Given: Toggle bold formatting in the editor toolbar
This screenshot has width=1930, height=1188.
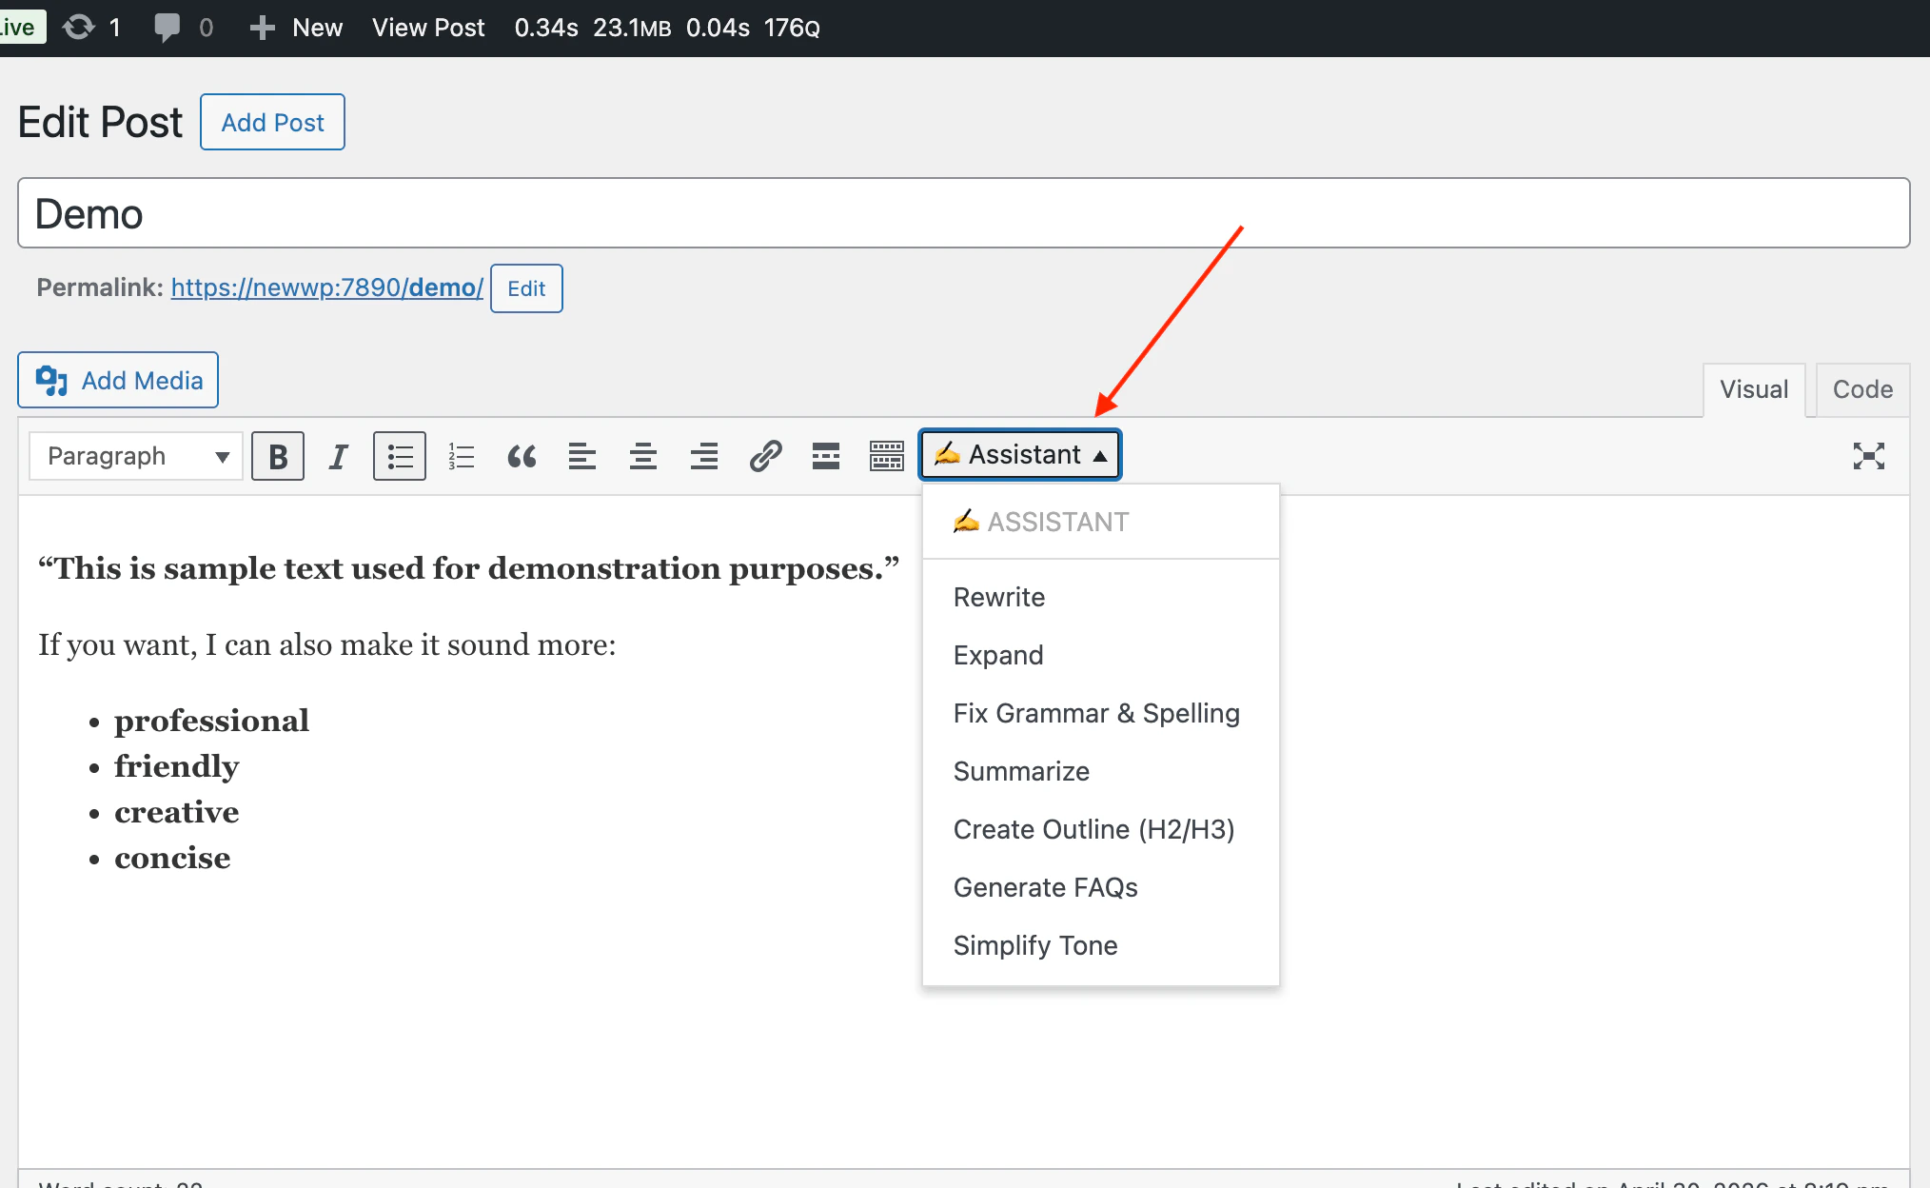Looking at the screenshot, I should coord(278,456).
